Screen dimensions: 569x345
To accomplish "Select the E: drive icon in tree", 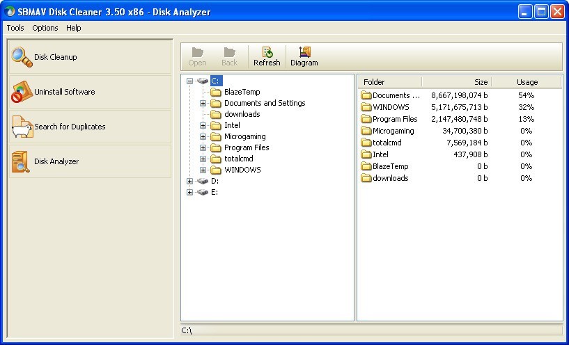I will 203,192.
